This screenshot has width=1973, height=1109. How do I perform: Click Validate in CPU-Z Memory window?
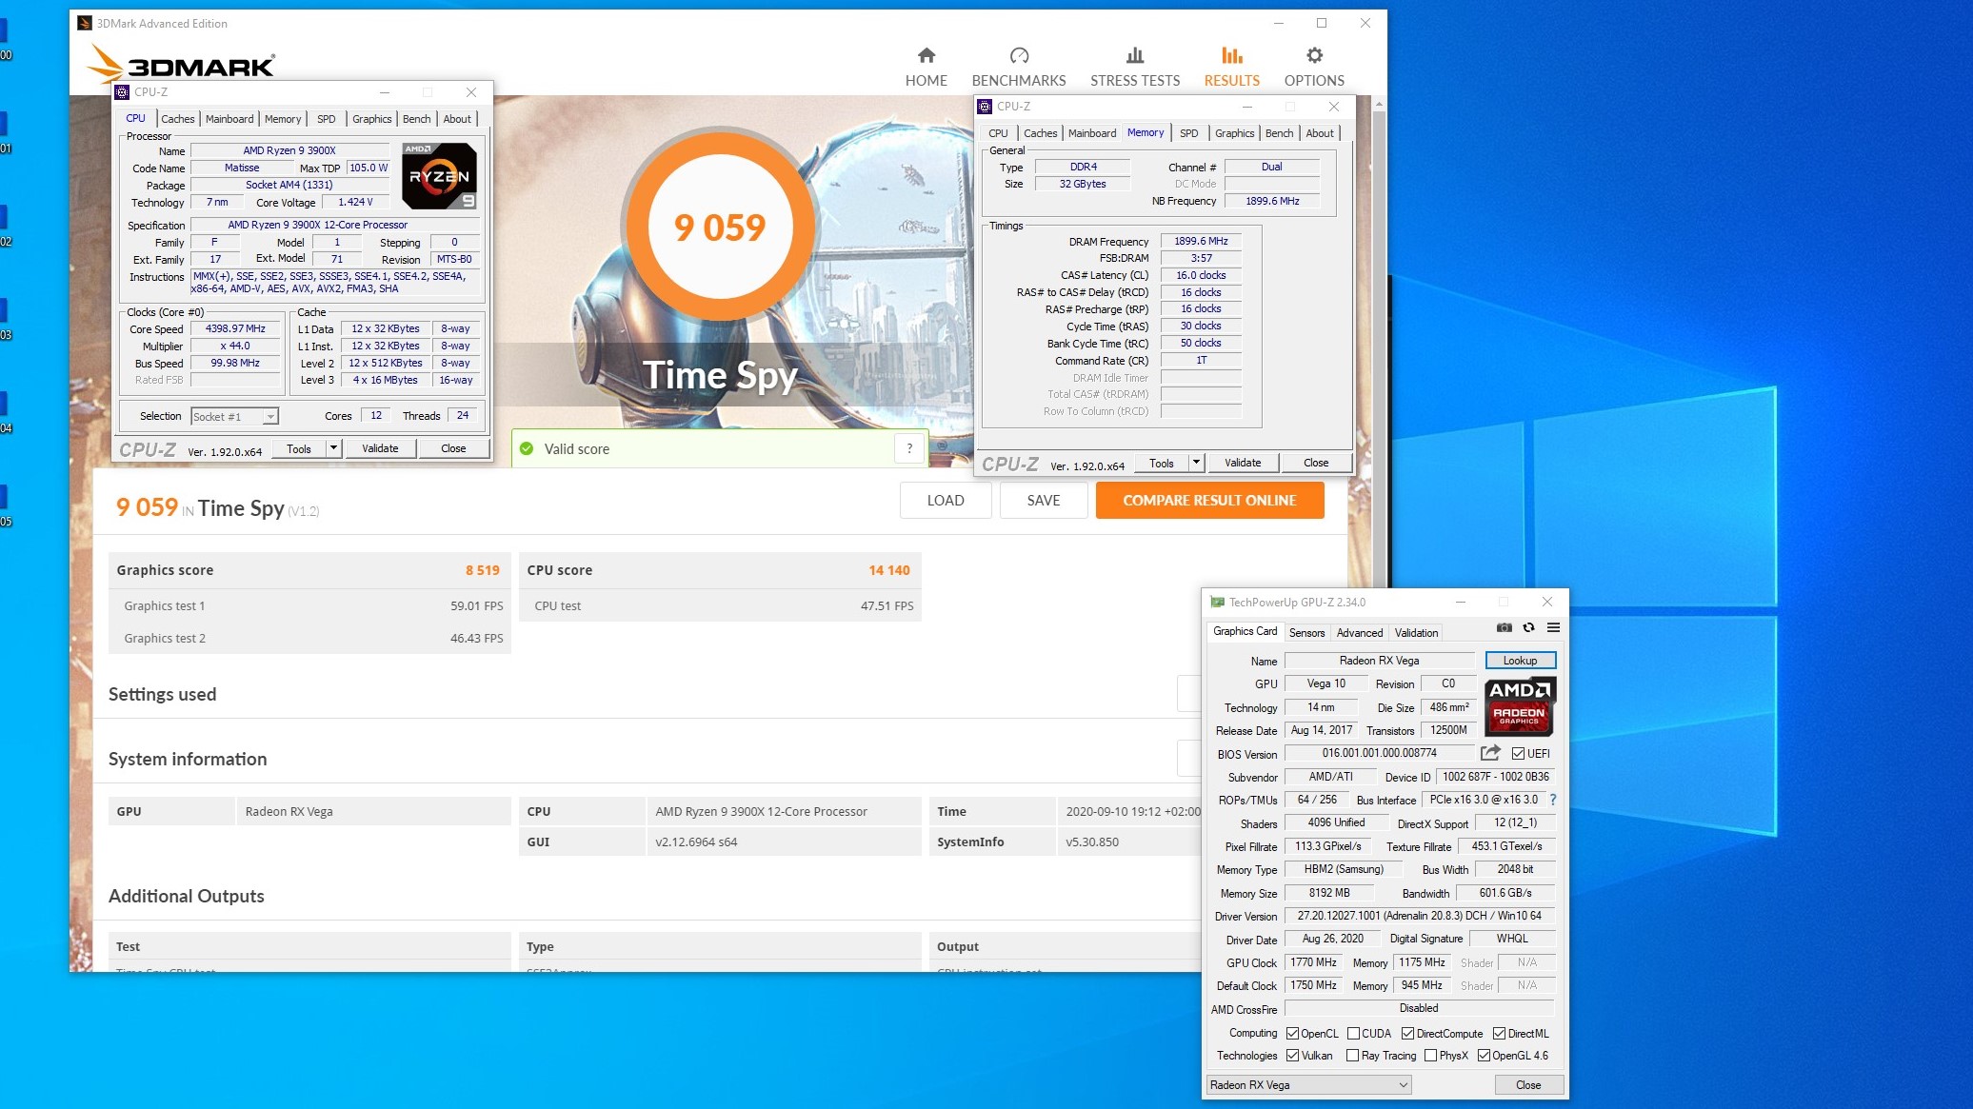click(x=1243, y=463)
